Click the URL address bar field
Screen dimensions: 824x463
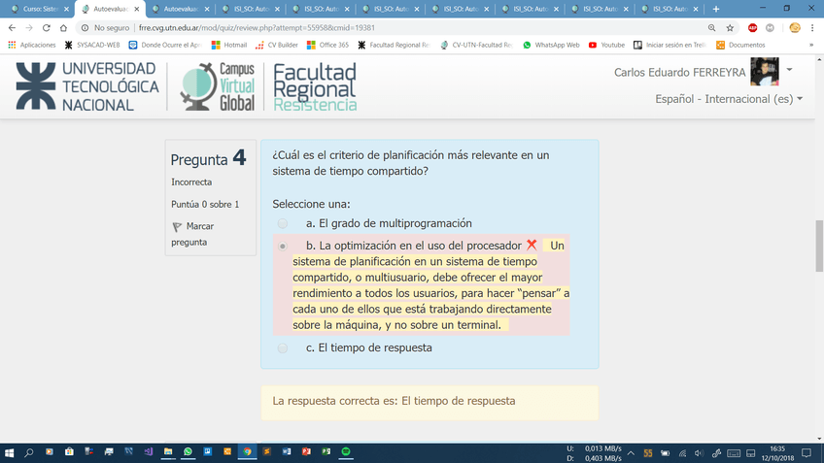tap(389, 28)
